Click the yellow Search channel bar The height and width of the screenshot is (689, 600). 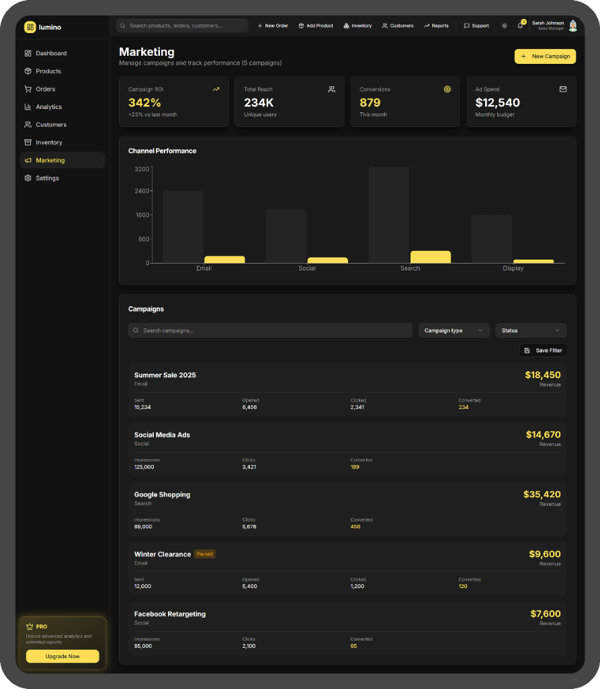[430, 256]
